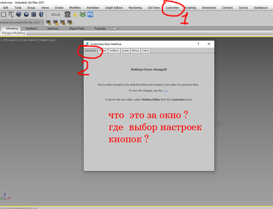Click the yellow warning triangle icon

click(x=75, y=15)
